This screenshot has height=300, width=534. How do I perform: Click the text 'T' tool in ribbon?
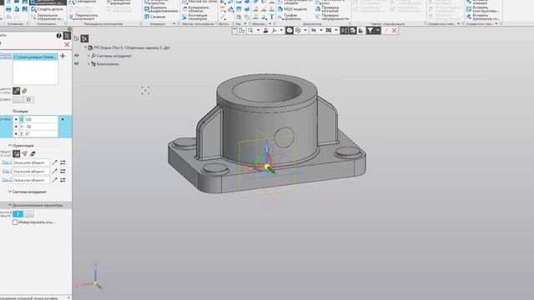(x=271, y=17)
